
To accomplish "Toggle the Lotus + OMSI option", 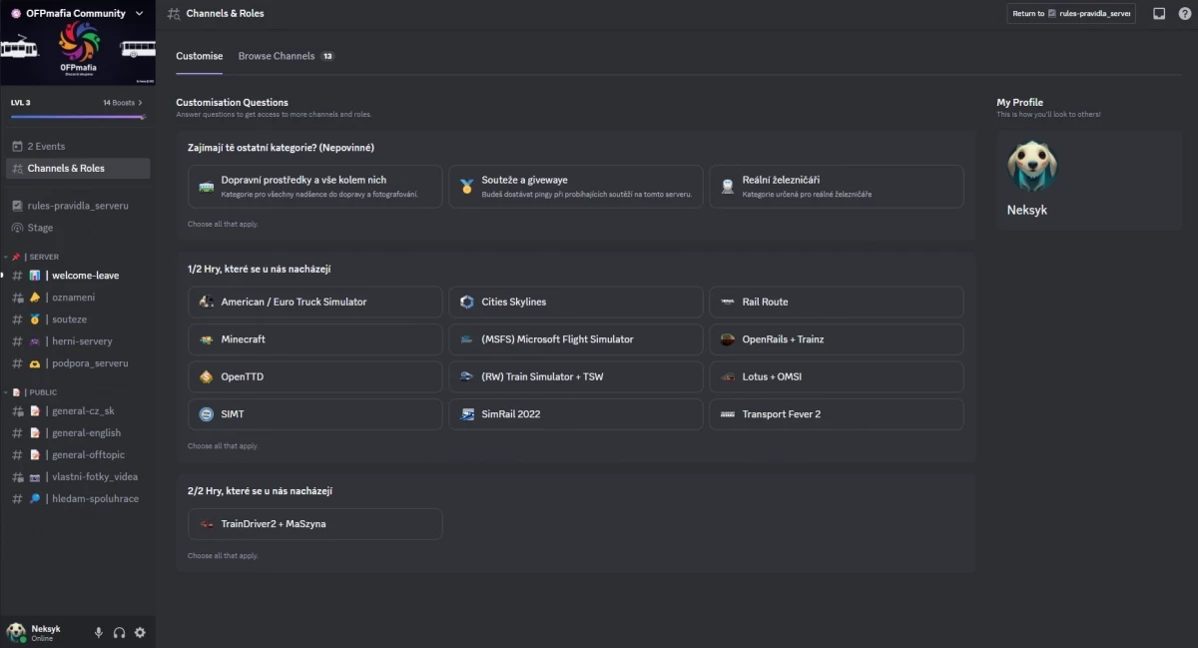I will pos(837,376).
